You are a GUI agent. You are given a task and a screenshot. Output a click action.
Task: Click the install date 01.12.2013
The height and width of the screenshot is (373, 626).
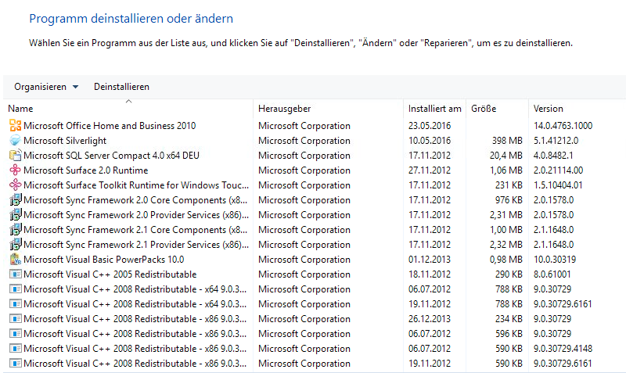tap(430, 260)
